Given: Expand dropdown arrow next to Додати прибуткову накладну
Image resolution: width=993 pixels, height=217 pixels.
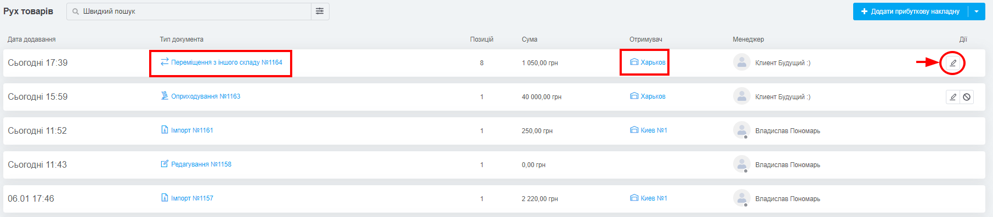Looking at the screenshot, I should pyautogui.click(x=977, y=12).
